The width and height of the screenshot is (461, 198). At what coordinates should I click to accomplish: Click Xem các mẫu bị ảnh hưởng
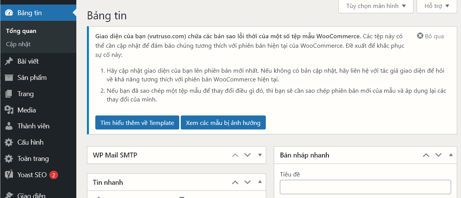(x=223, y=123)
